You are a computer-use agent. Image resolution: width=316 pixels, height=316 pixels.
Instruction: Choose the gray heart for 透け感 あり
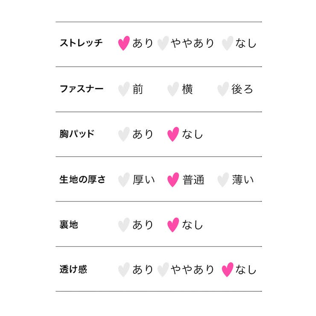pyautogui.click(x=123, y=269)
